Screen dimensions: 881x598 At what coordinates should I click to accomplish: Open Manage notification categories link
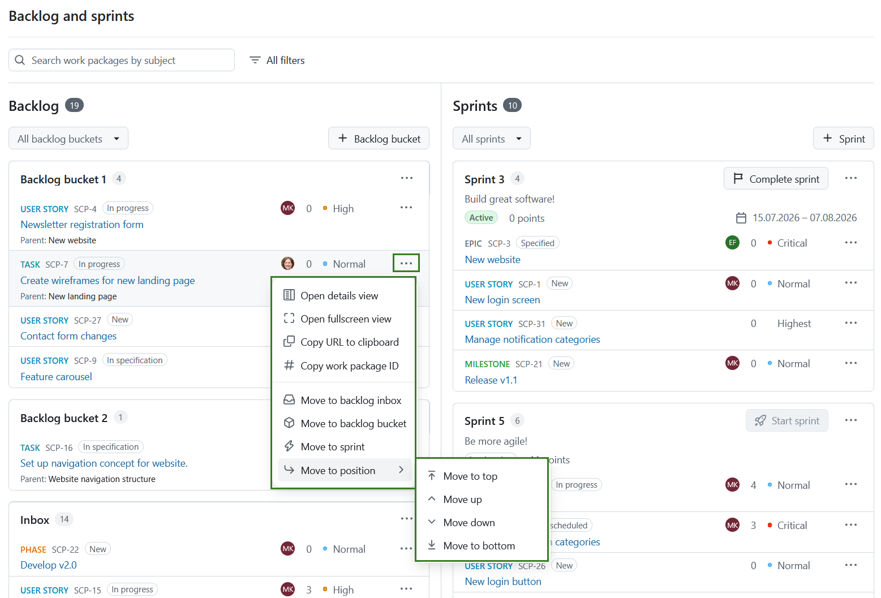click(x=532, y=339)
